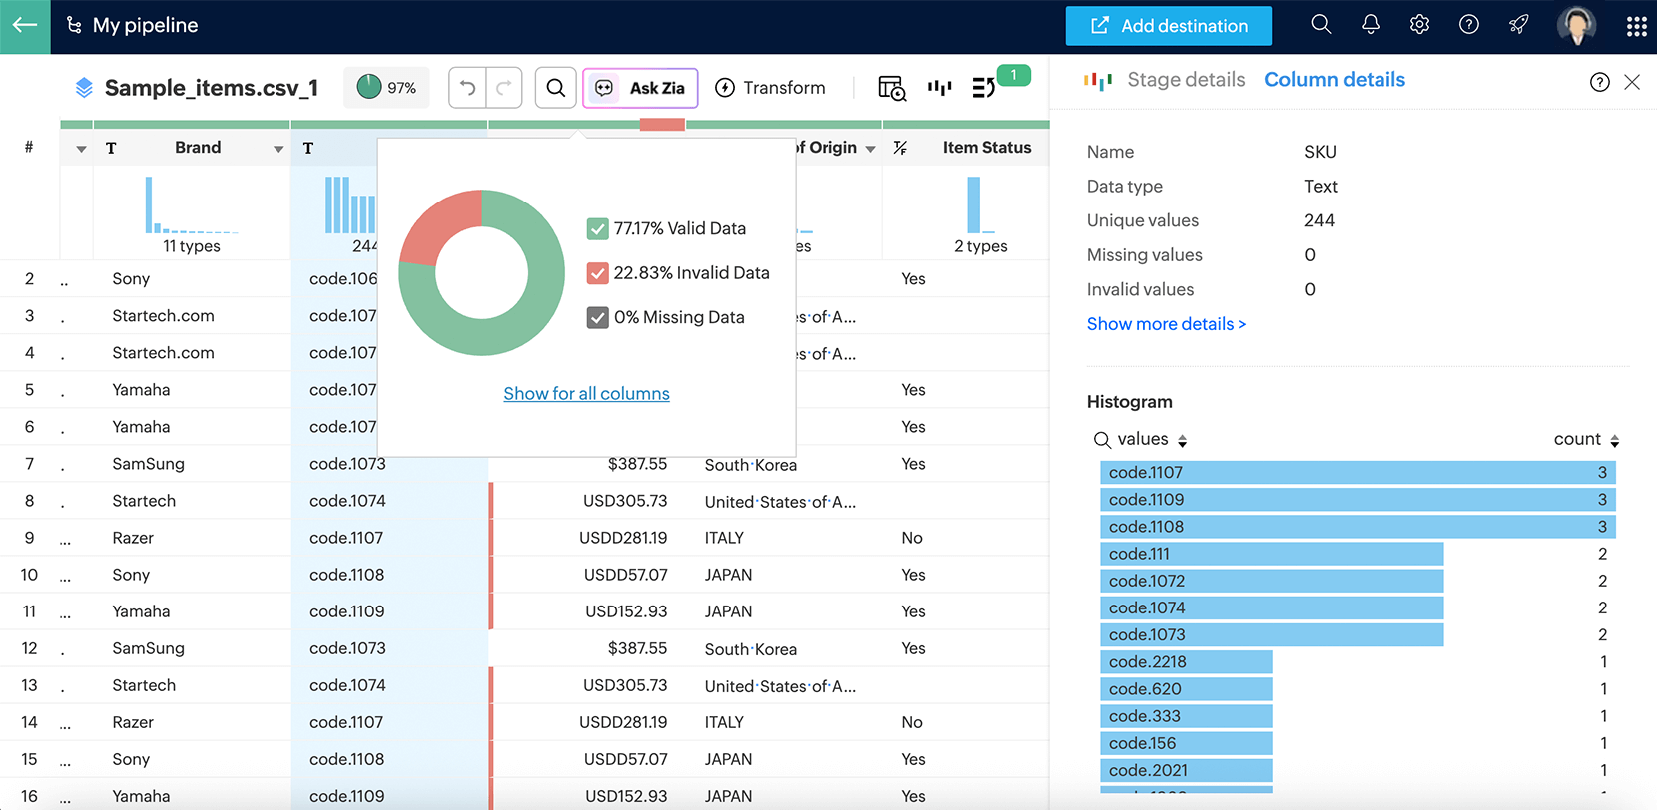Uncheck the Valid Data checkbox
Image resolution: width=1657 pixels, height=810 pixels.
(597, 229)
